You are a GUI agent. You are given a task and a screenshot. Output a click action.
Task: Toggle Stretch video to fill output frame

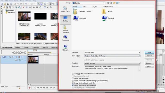click(x=73, y=81)
